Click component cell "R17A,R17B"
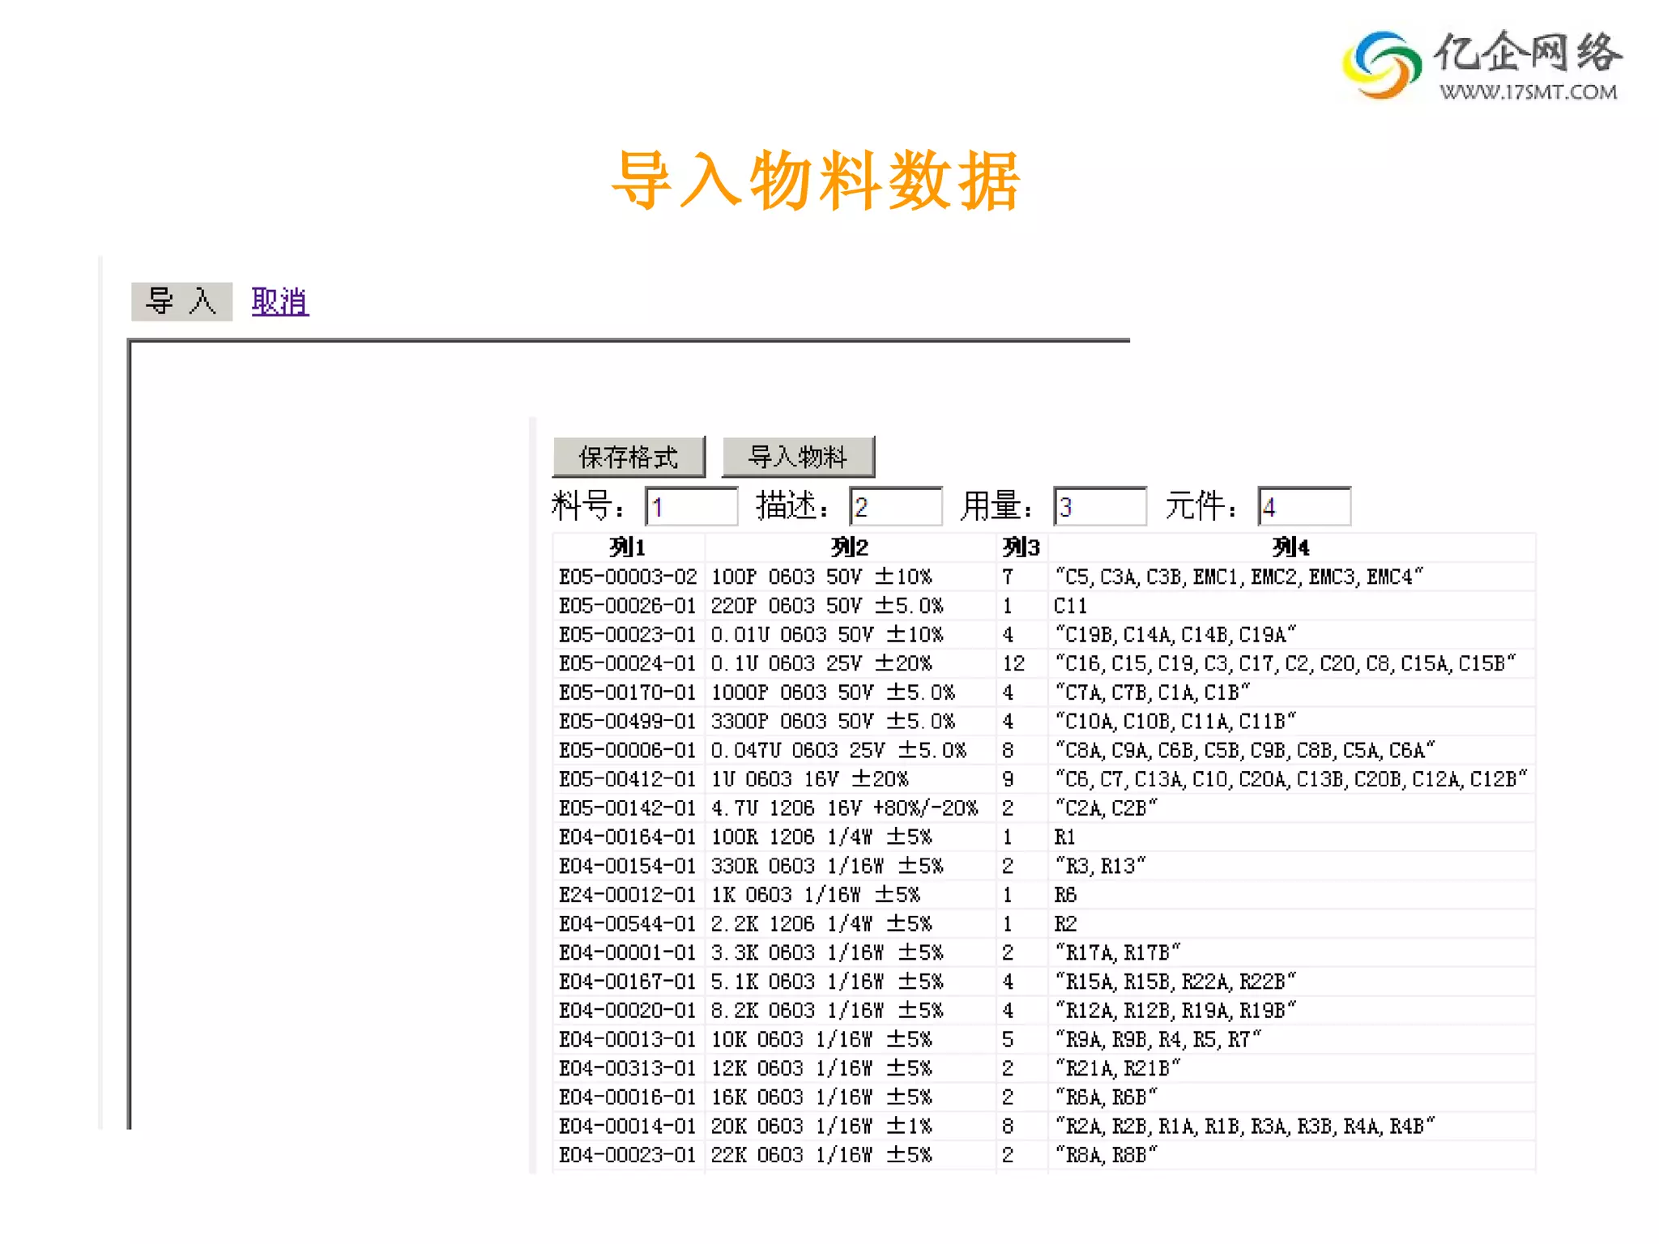 point(1291,952)
